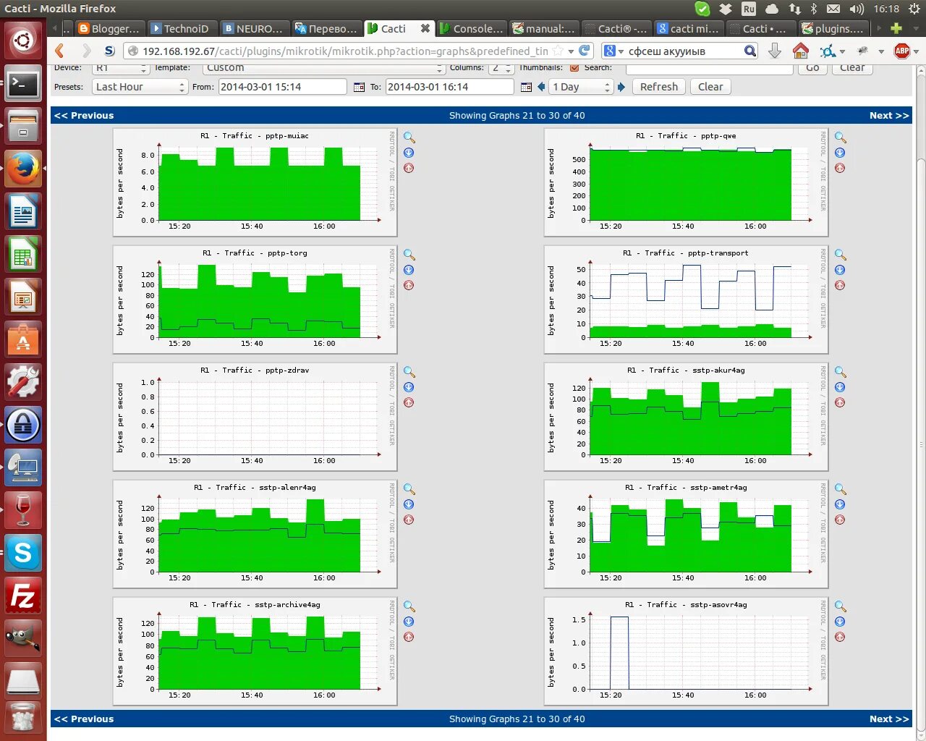Viewport: 926px width, 741px height.
Task: Go to the Firefox home page icon
Action: pyautogui.click(x=801, y=51)
